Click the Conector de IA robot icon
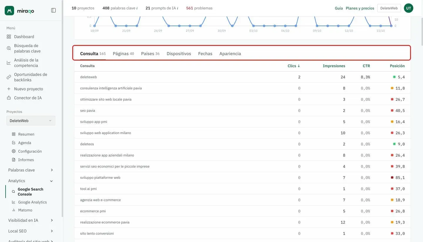Viewport: 423px width, 242px height. [9, 98]
